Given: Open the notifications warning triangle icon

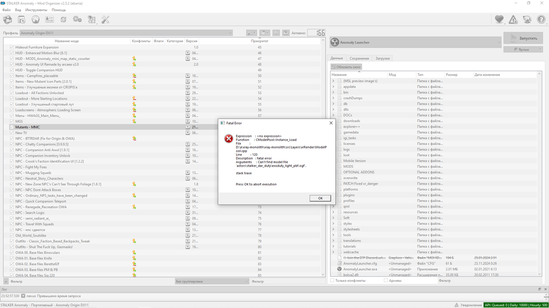Looking at the screenshot, I should tap(513, 20).
